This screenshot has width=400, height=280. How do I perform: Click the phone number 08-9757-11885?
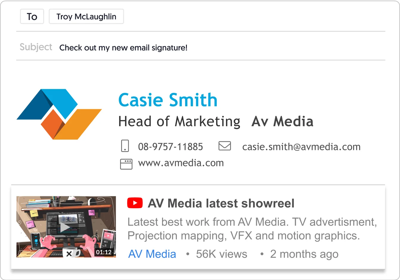[170, 146]
